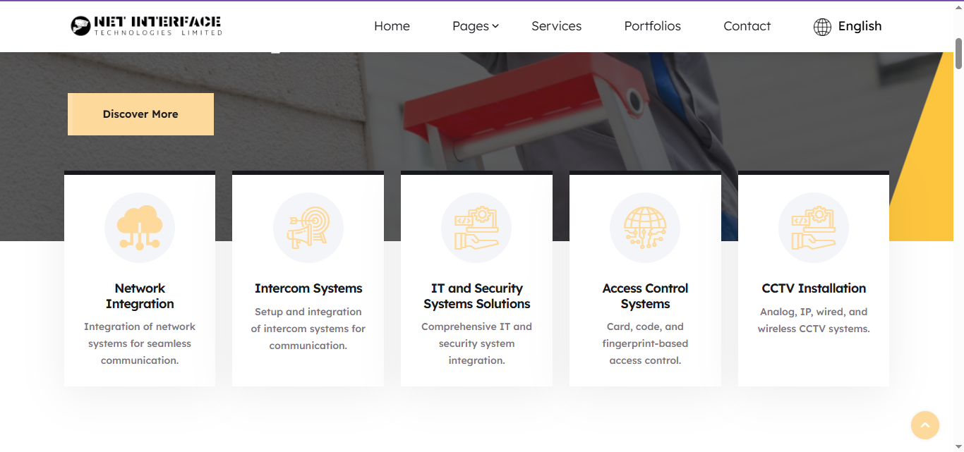The width and height of the screenshot is (964, 452).
Task: Click the Network Integration cloud icon
Action: tap(140, 228)
